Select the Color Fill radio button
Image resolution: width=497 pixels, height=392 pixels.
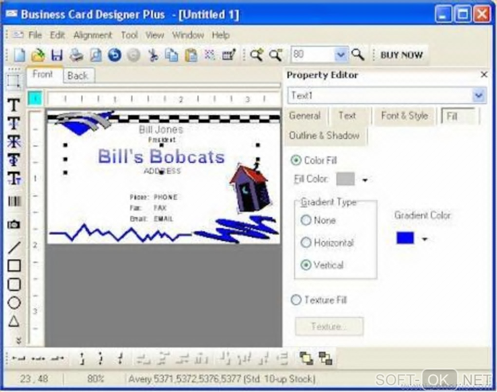[x=296, y=160]
